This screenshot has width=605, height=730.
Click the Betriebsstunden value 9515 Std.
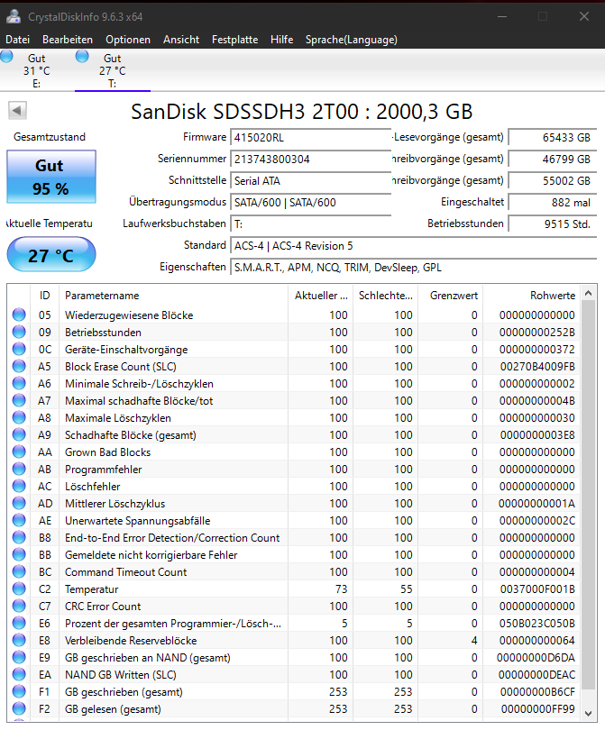[x=553, y=224]
